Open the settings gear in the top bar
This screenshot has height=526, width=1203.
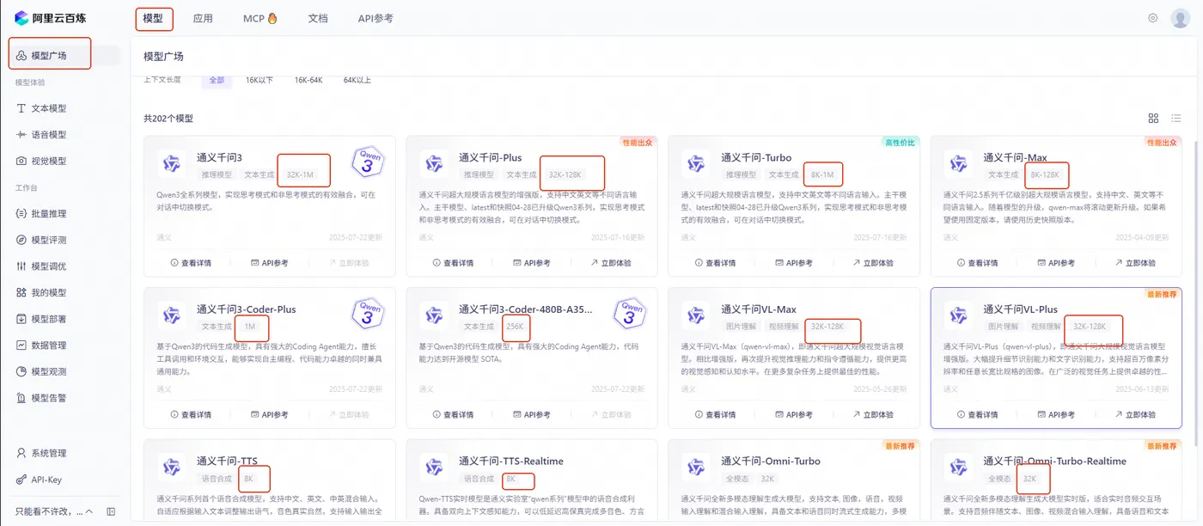(1153, 18)
